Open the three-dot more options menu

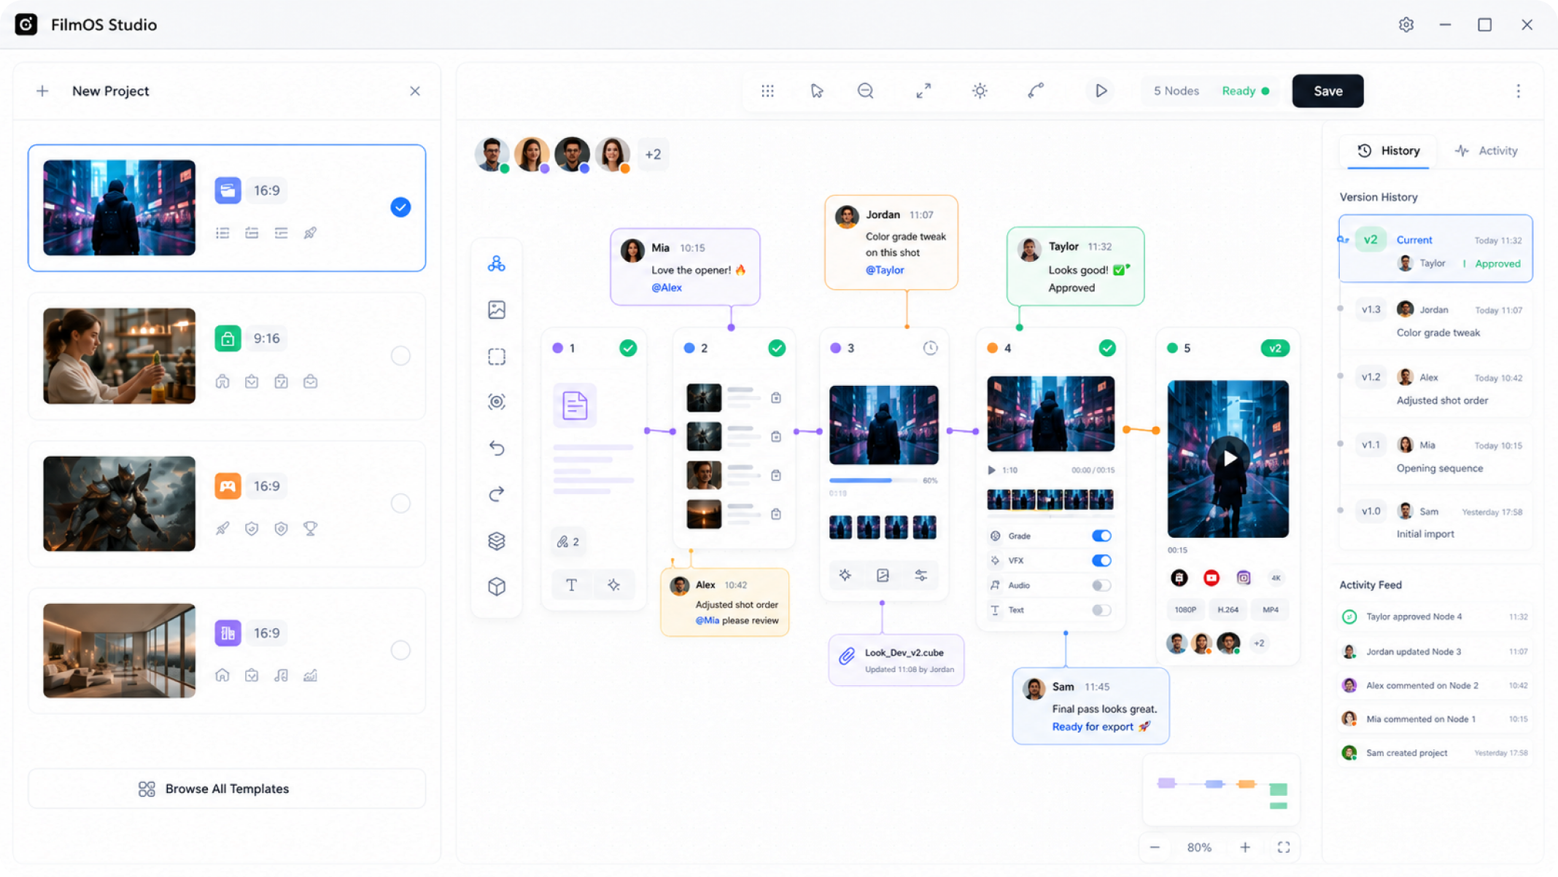pos(1518,90)
